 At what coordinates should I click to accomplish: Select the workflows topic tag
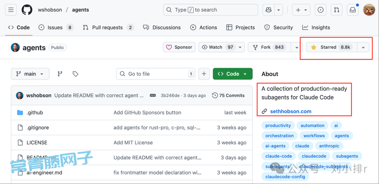(314, 136)
